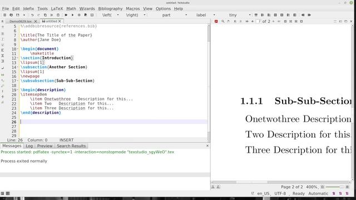Click the View log icon in the toolbar
Viewport: 356px width, 200px height.
coord(92,15)
